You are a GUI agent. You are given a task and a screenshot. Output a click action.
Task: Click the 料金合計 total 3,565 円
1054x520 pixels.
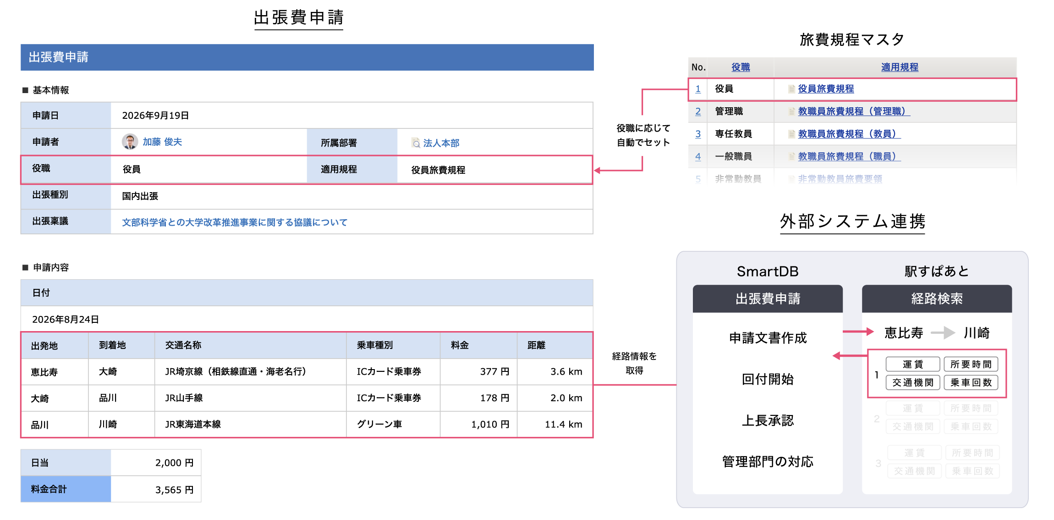[x=174, y=490]
